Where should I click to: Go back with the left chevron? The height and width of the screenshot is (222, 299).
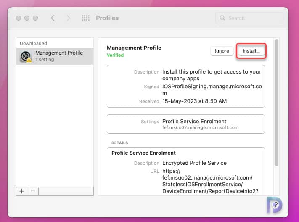[53, 18]
